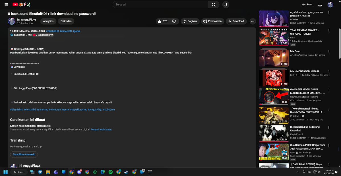Open File Explorer from taskbar
Viewport: 341px width, 176px height.
(x=48, y=172)
